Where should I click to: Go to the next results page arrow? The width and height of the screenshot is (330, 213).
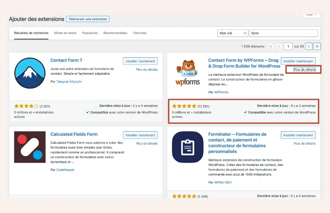click(x=309, y=46)
